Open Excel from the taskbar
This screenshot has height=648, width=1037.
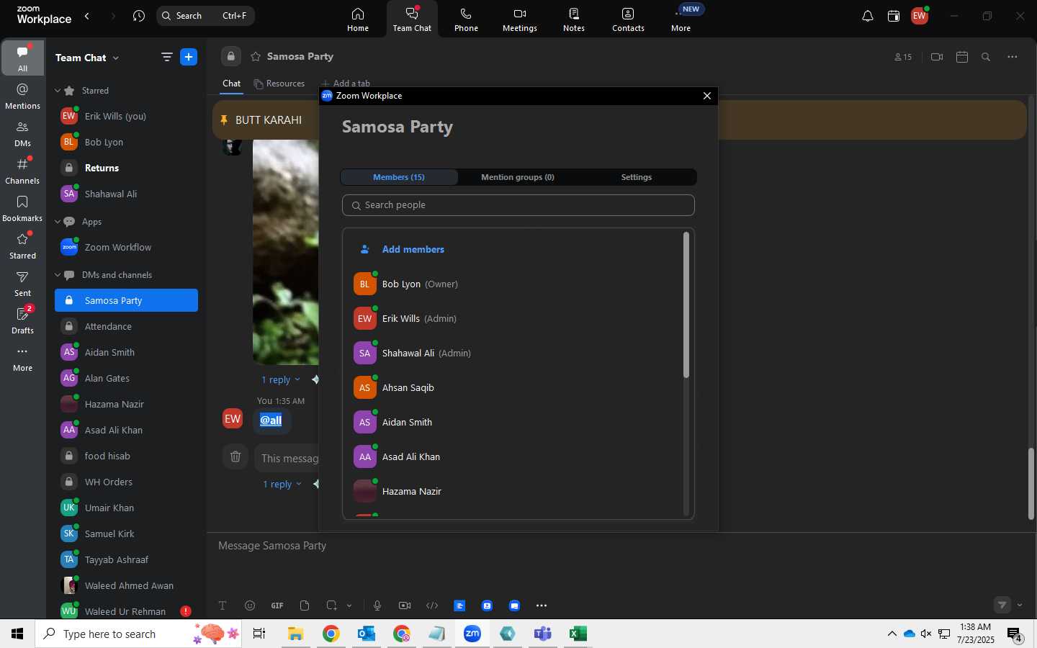[x=578, y=634]
